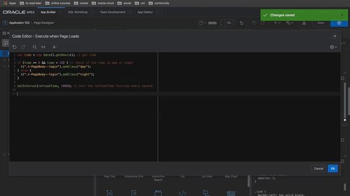Open 'oracle cloud' bookmarks folder
350x196 pixels.
[103, 3]
